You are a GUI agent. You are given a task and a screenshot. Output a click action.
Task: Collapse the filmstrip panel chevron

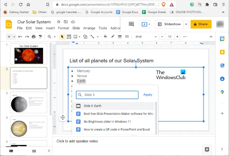click(49, 151)
